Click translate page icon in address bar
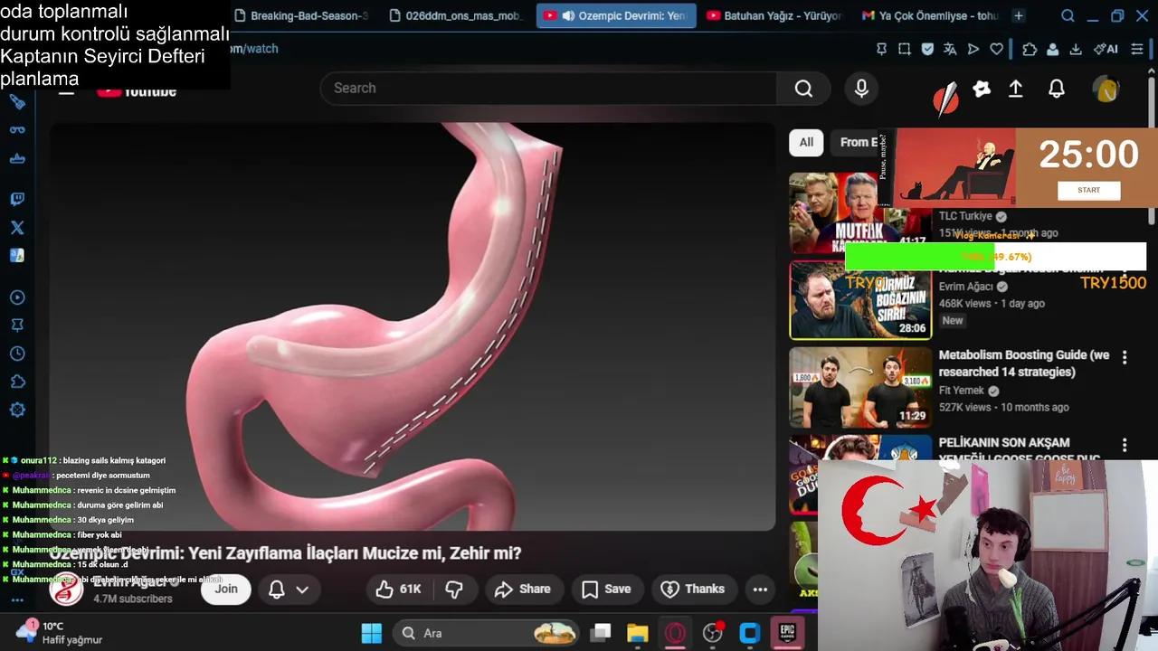Screen dimensions: 1158x651 tap(950, 49)
